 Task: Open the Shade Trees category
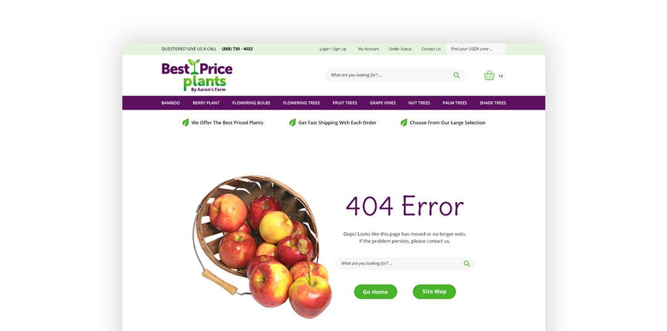[493, 103]
